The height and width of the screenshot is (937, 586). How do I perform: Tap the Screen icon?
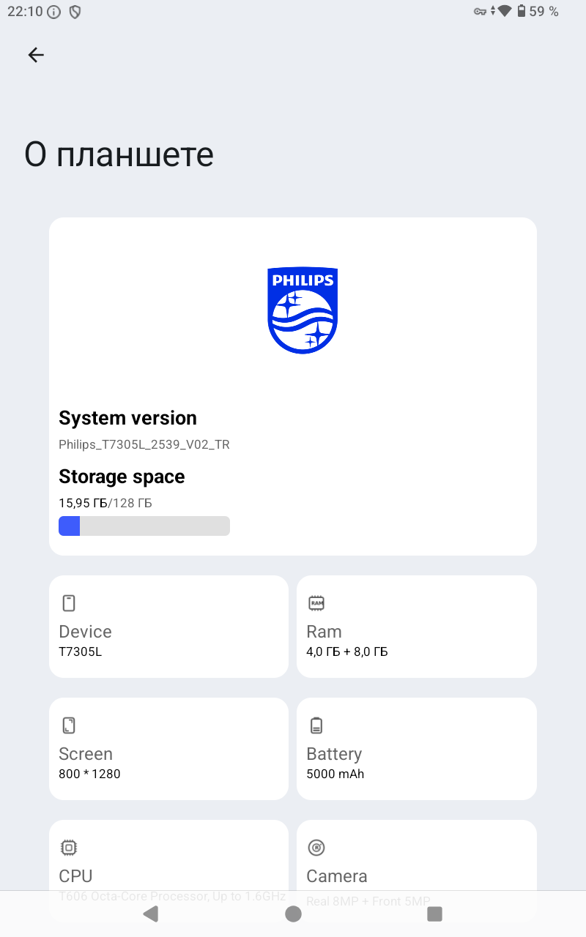pyautogui.click(x=69, y=725)
